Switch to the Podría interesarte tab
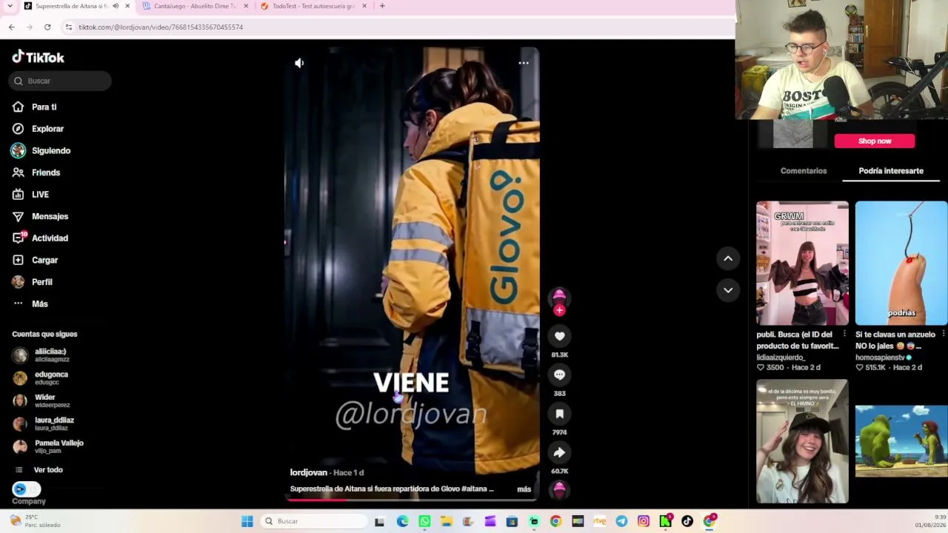Screen dimensions: 948x533 click(891, 171)
